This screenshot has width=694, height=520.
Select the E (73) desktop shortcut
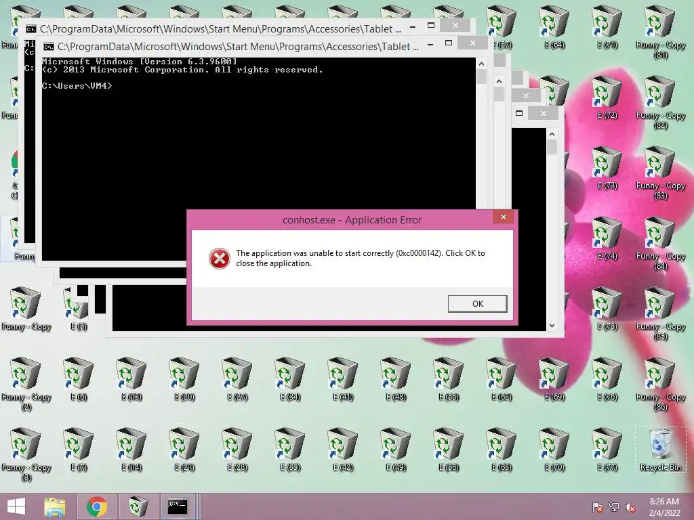607,168
